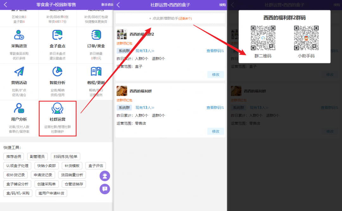Open 订单/资金 orders icon
The width and height of the screenshot is (342, 211).
[96, 35]
